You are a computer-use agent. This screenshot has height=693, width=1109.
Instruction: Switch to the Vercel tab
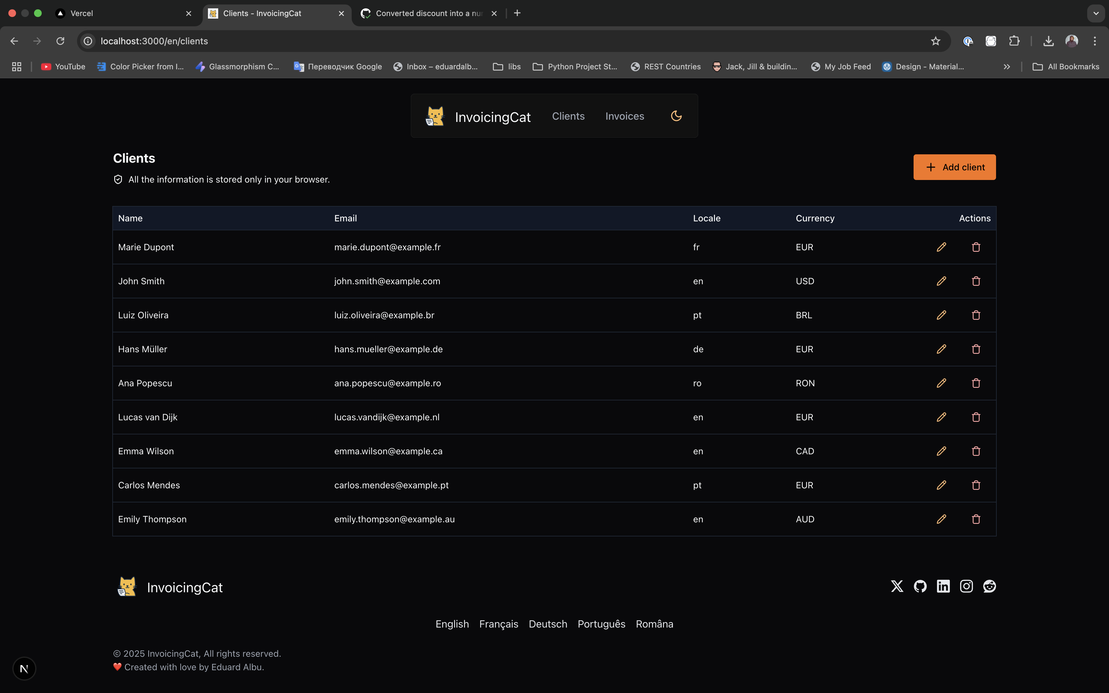pos(124,13)
